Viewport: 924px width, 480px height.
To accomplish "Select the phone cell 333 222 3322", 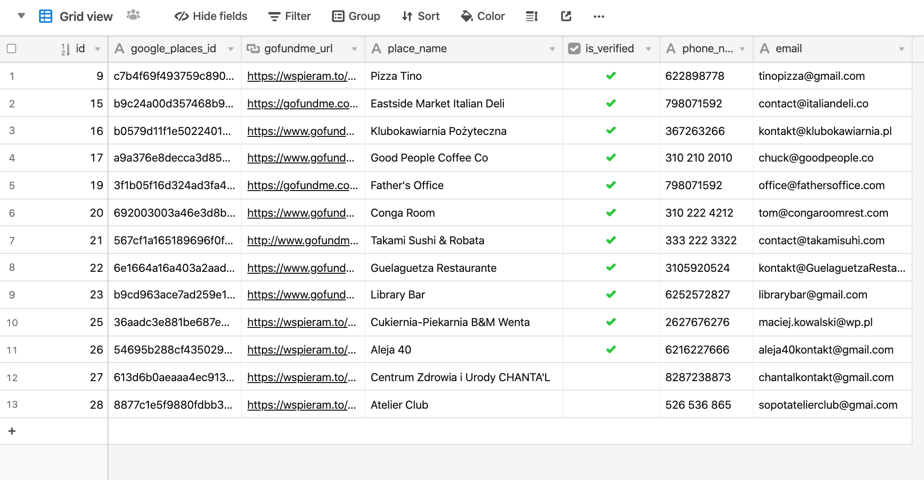I will coord(707,240).
